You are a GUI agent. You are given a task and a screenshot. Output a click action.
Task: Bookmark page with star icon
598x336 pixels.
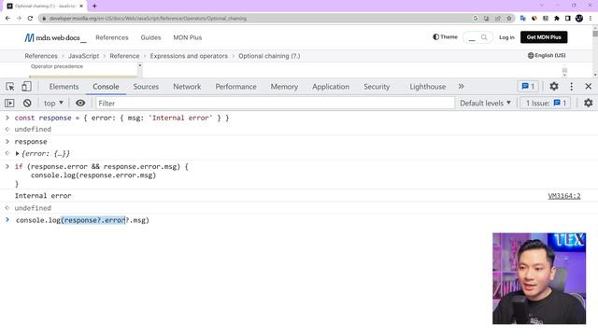(508, 19)
